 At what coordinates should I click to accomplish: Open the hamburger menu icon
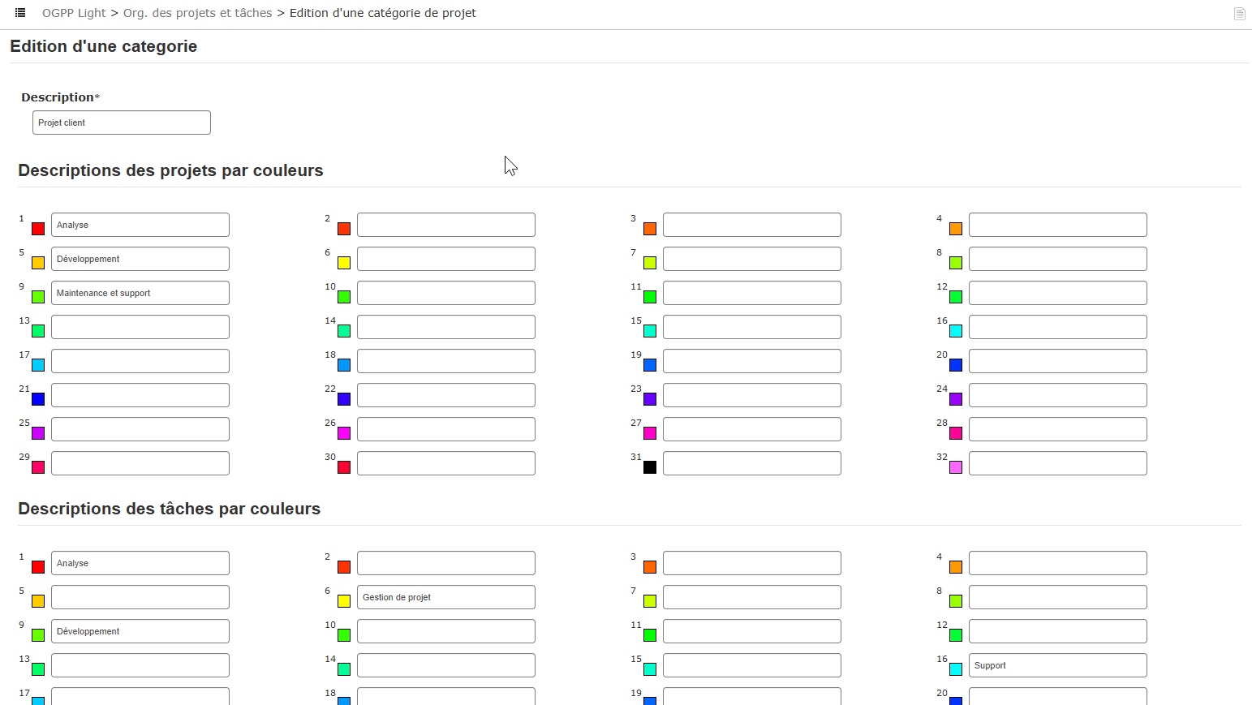[x=20, y=13]
